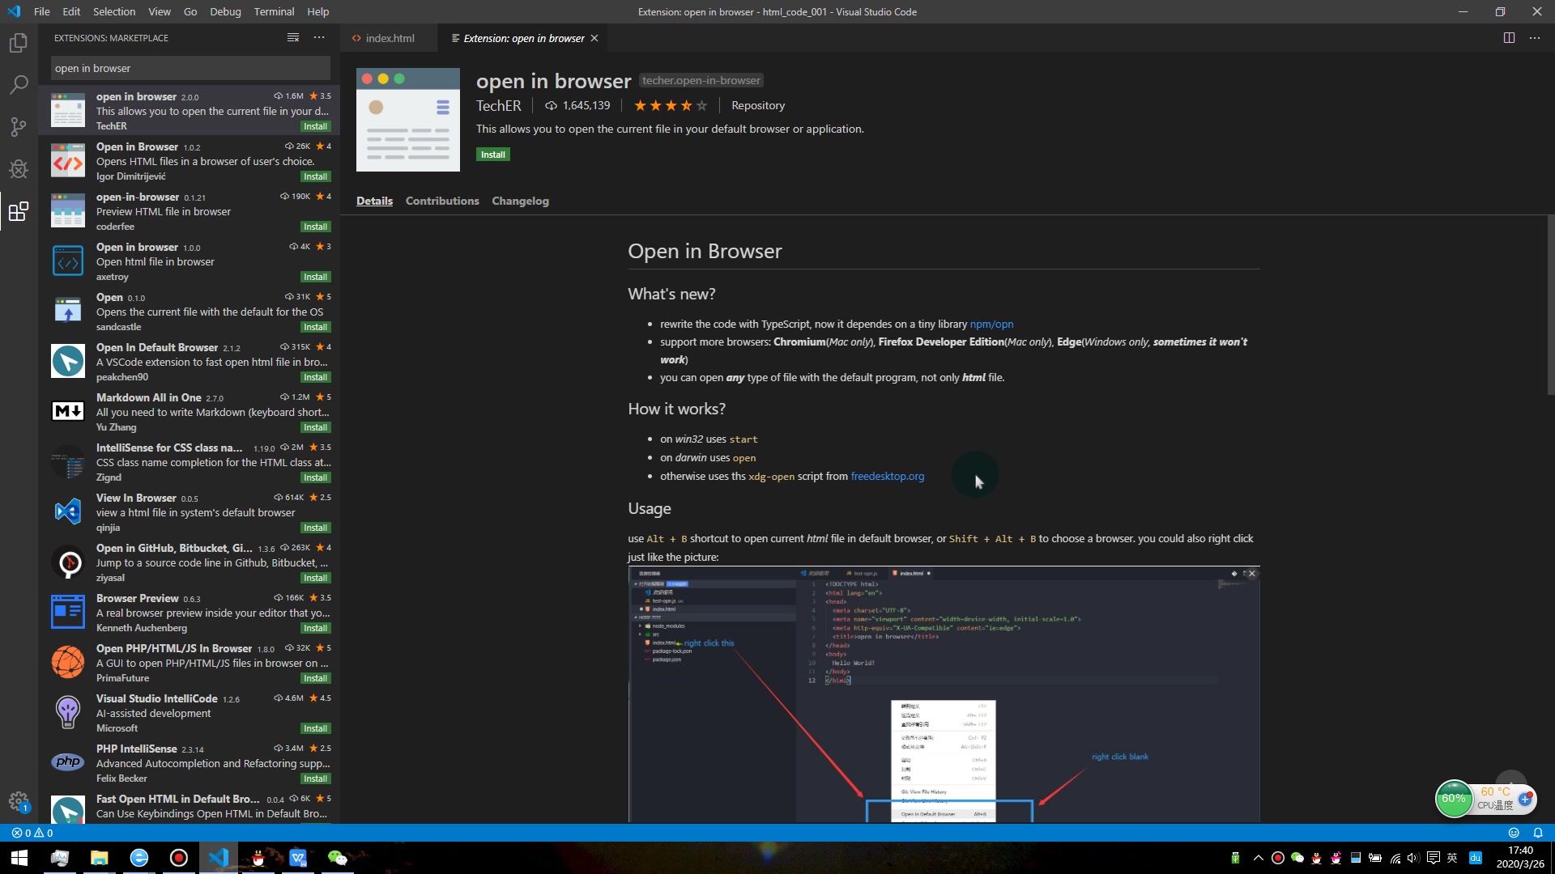Select the Changelog tab on extension page

[522, 201]
